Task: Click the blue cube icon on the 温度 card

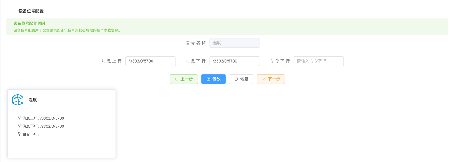Action: (x=18, y=100)
